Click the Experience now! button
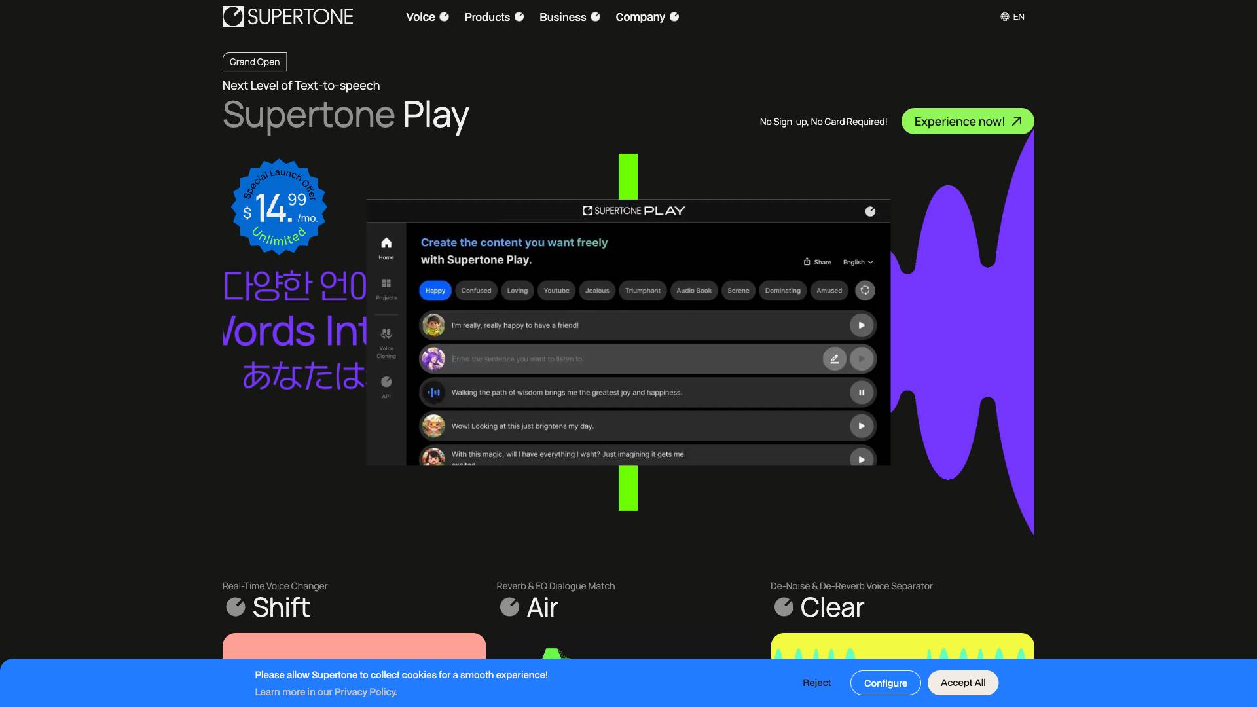The height and width of the screenshot is (707, 1257). pyautogui.click(x=967, y=122)
